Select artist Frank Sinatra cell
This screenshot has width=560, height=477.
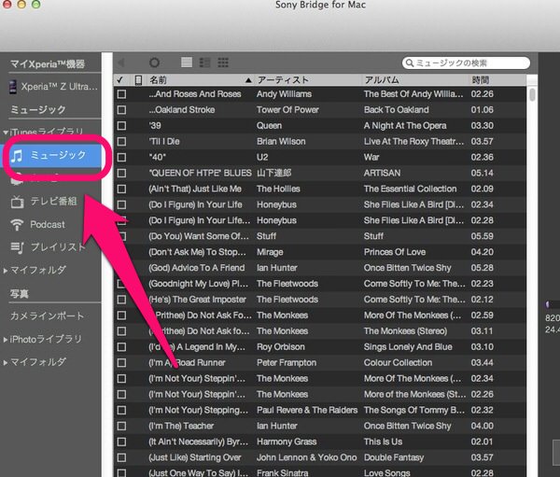[x=282, y=473]
